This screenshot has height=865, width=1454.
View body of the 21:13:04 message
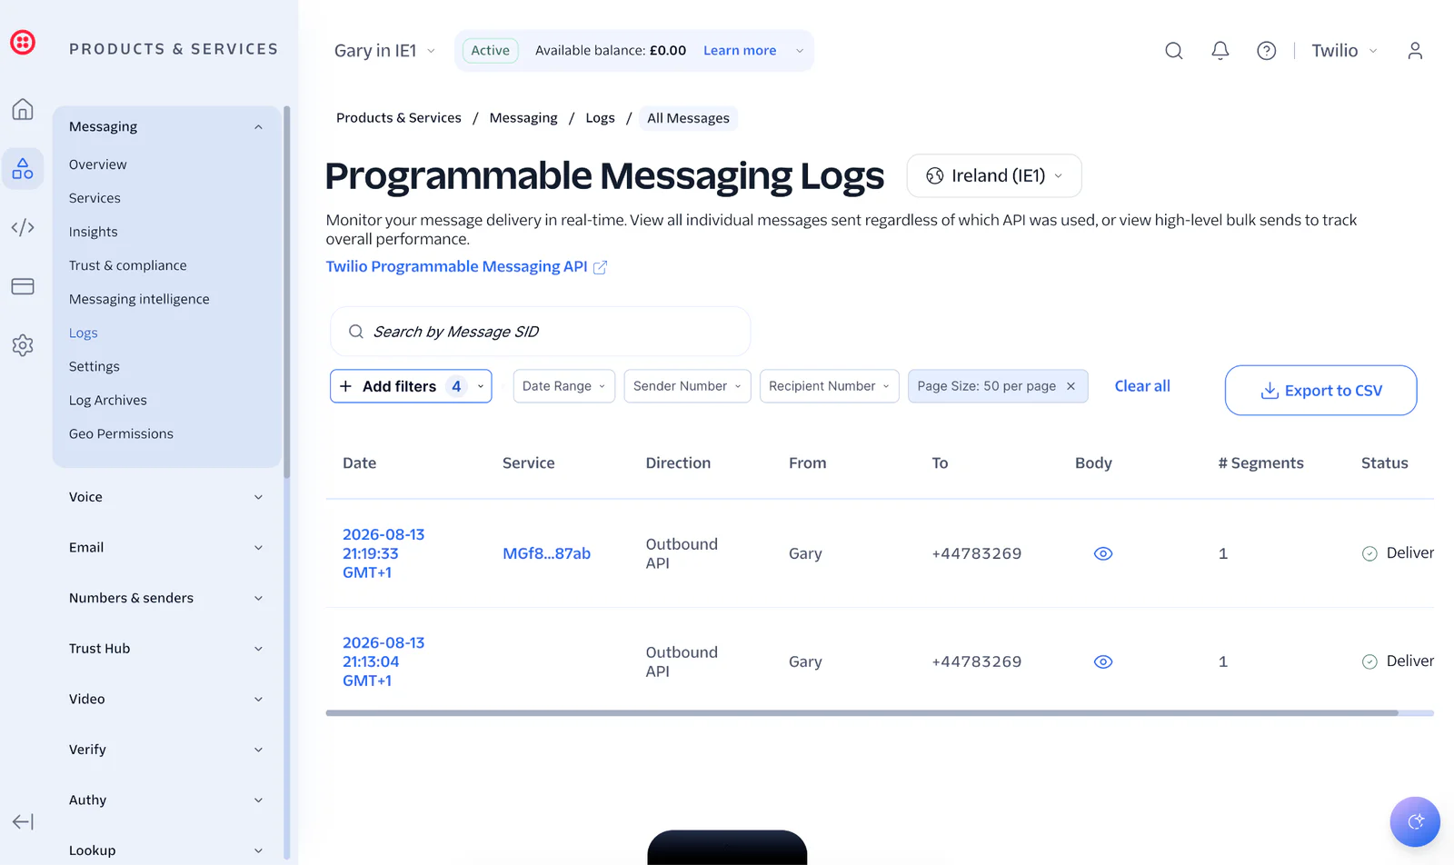click(1103, 661)
